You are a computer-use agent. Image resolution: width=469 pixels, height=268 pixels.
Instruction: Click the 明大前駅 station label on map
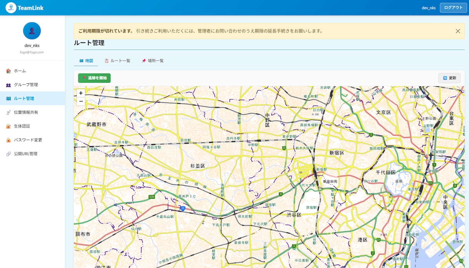pos(244,217)
